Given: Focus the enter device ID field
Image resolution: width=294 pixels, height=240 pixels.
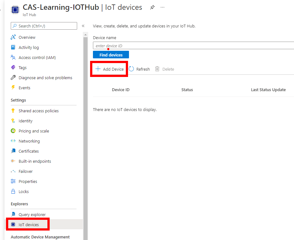Looking at the screenshot, I should tap(193, 46).
